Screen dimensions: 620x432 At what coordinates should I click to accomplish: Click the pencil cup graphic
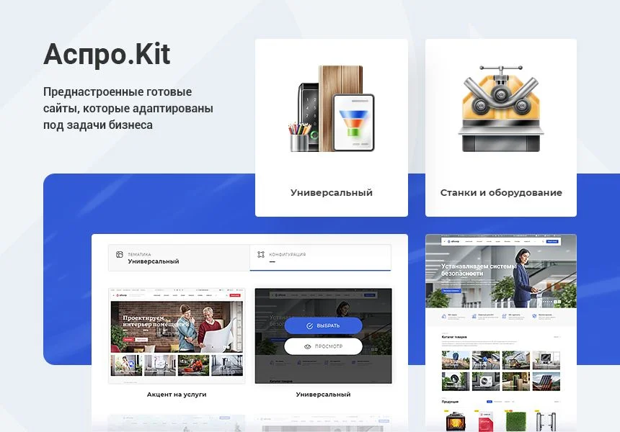point(300,137)
